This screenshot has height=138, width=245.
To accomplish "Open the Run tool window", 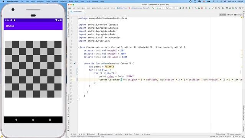I will 128,134.
